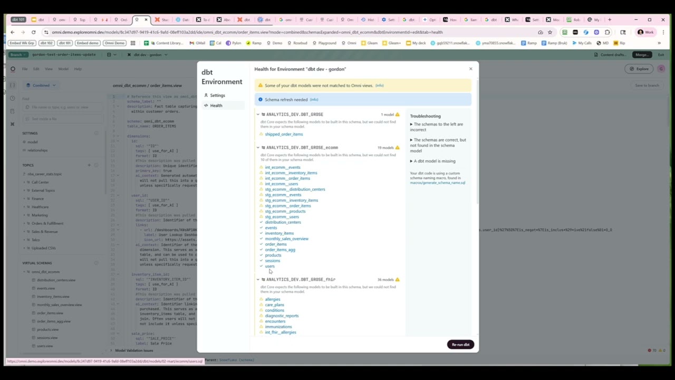Screen dimensions: 675x380
Task: Click the Re-run dbt button
Action: point(460,345)
